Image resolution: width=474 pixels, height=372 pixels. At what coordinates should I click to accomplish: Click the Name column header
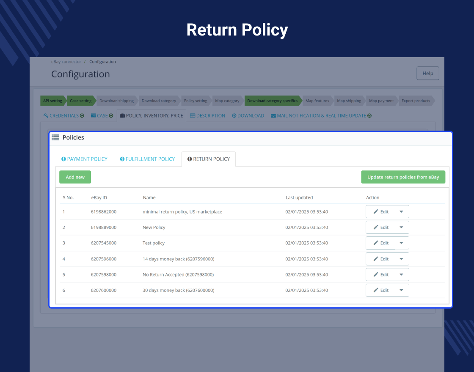tap(149, 197)
